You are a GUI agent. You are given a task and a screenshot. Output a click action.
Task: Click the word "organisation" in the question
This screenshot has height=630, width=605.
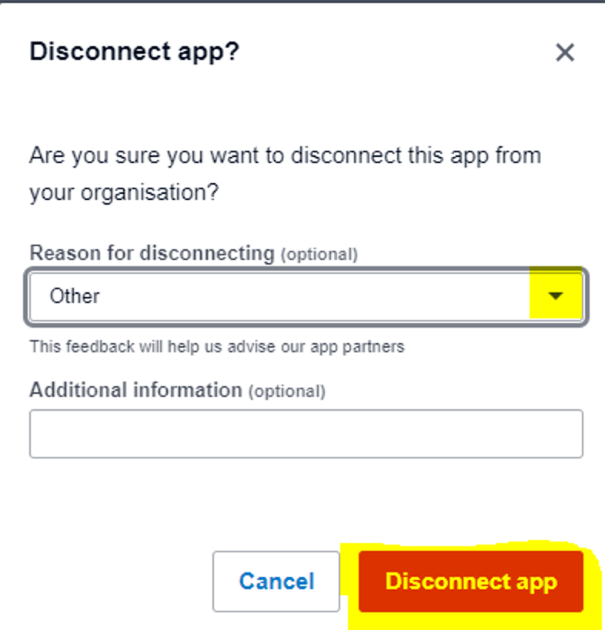(x=140, y=192)
